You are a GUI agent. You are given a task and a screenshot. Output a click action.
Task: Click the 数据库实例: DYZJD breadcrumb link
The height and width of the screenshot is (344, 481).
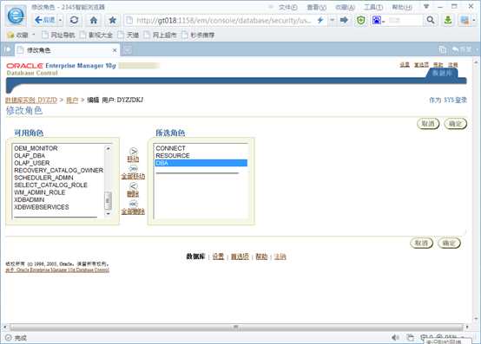point(31,100)
